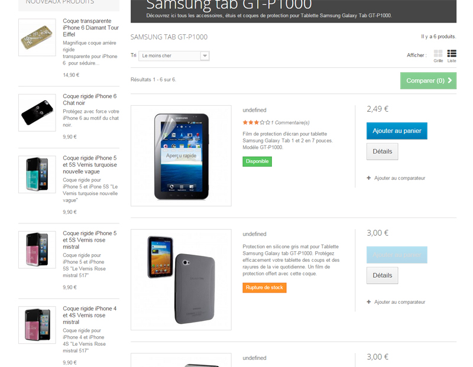Screen dimensions: 473x367
Task: Add the 2,49 € screen film to cart
Action: tap(397, 131)
